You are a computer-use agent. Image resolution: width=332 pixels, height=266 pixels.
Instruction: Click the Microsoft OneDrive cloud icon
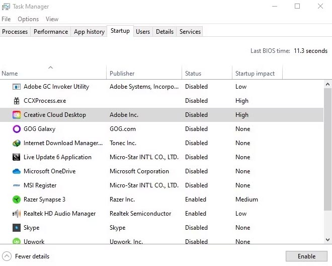click(x=17, y=171)
